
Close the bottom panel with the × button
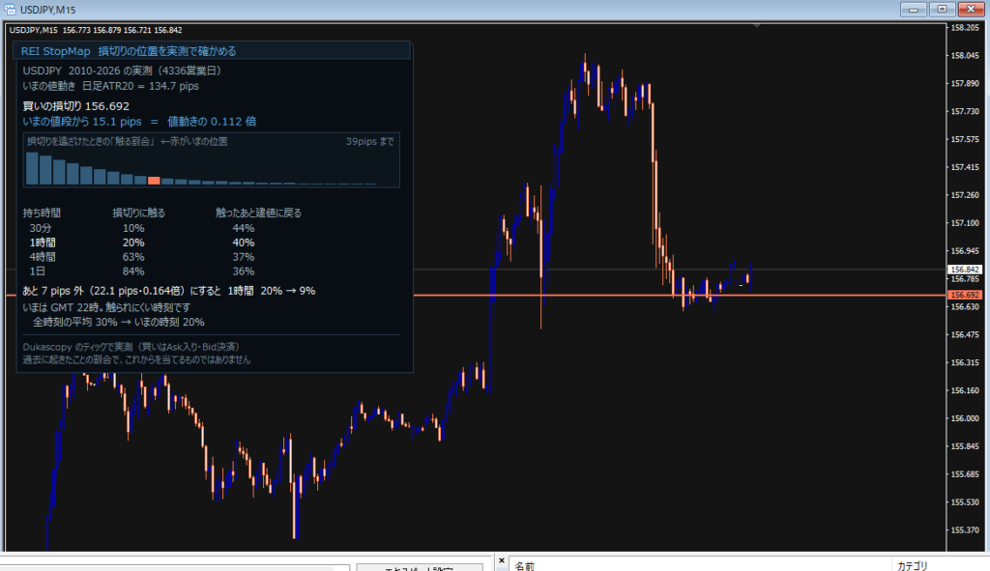click(502, 560)
